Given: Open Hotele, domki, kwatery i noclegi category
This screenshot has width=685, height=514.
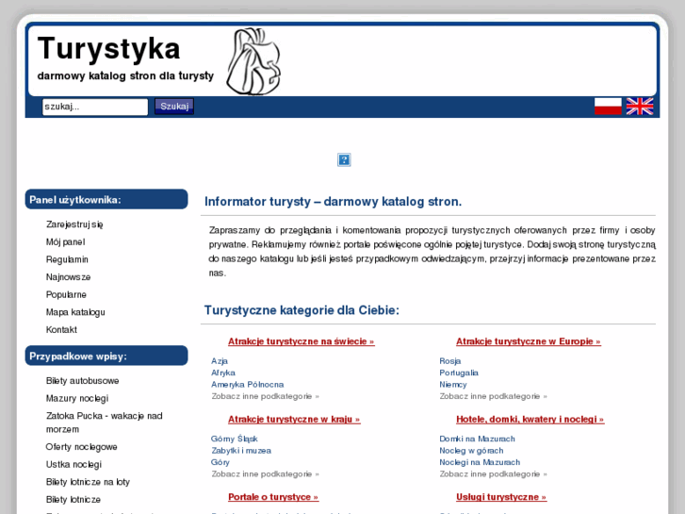Looking at the screenshot, I should (x=530, y=419).
